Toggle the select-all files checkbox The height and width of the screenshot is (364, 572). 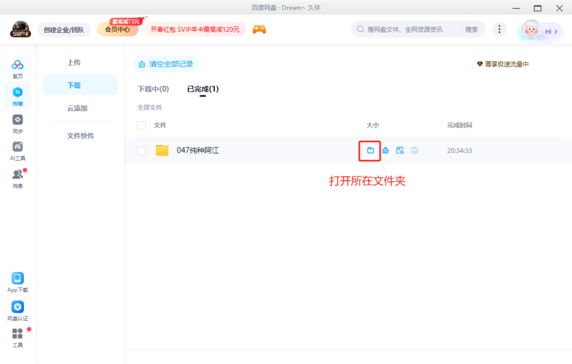point(141,126)
